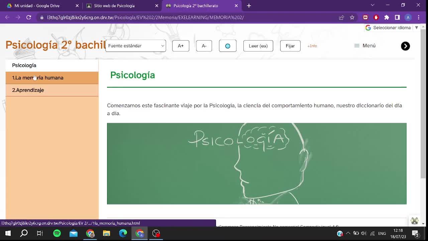Image resolution: width=428 pixels, height=241 pixels.
Task: Click the eXeLearning logo near the page bottom
Action: (415, 221)
